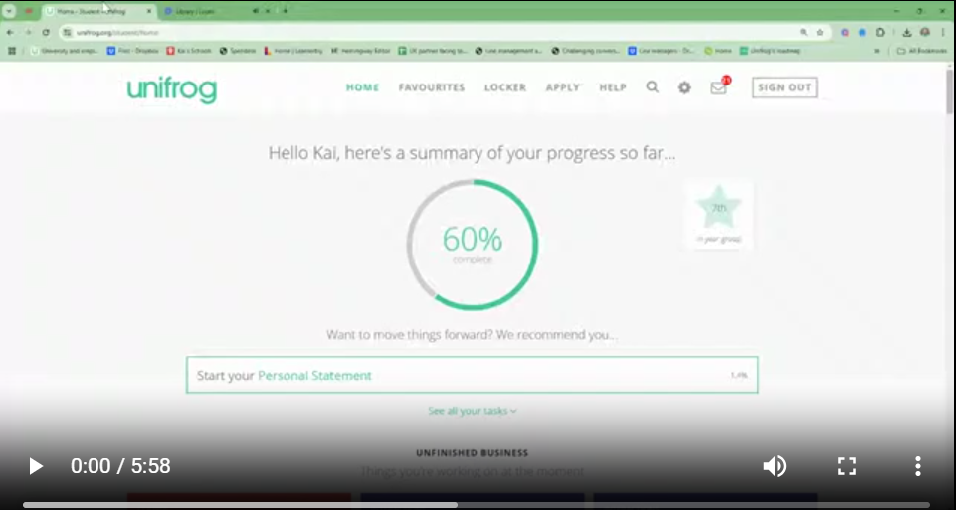Click the zoom magnifier in address bar

click(x=804, y=32)
